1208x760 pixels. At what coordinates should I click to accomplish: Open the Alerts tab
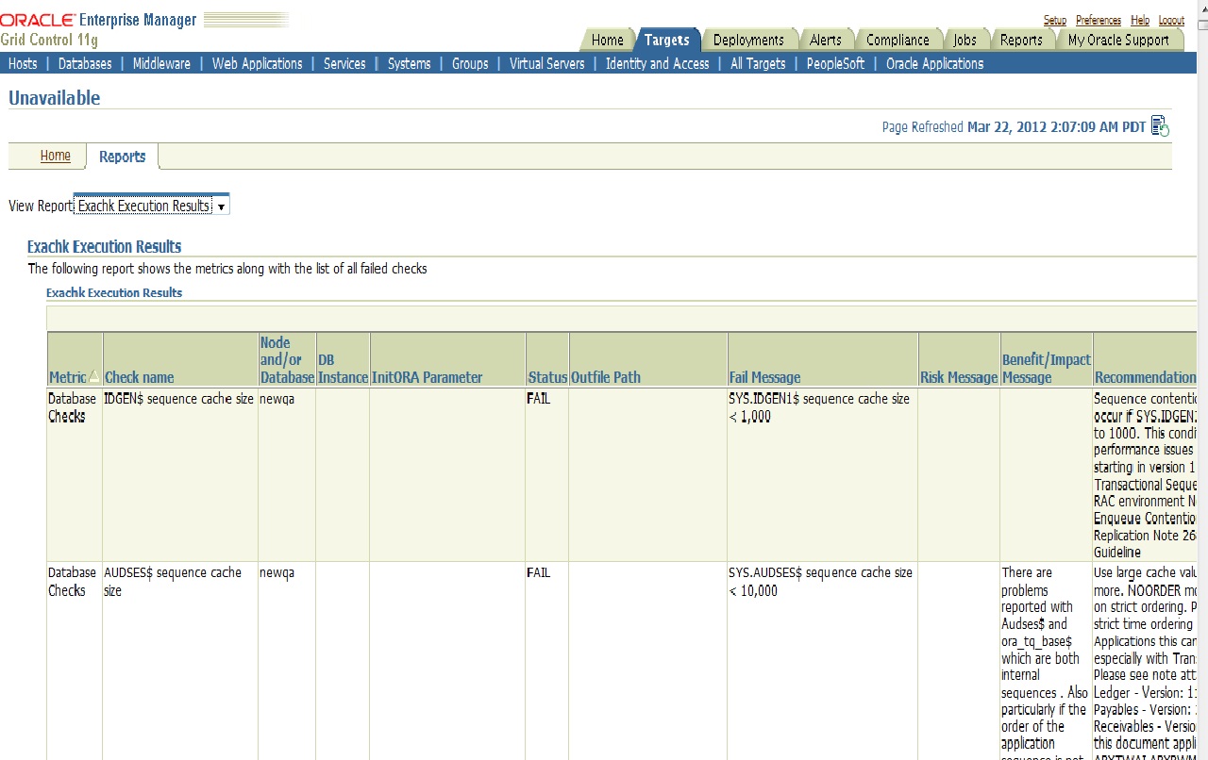pos(826,40)
